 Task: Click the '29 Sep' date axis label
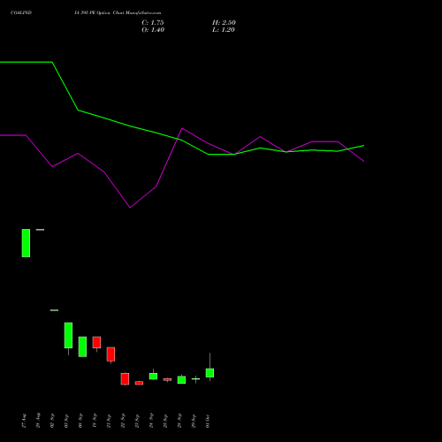194,421
